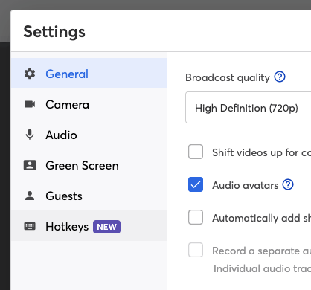This screenshot has height=290, width=311.
Task: Open the High Definition (720p) quality dropdown
Action: [x=248, y=108]
